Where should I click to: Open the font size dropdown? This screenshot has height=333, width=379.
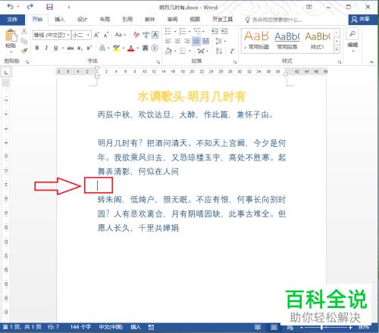click(88, 35)
